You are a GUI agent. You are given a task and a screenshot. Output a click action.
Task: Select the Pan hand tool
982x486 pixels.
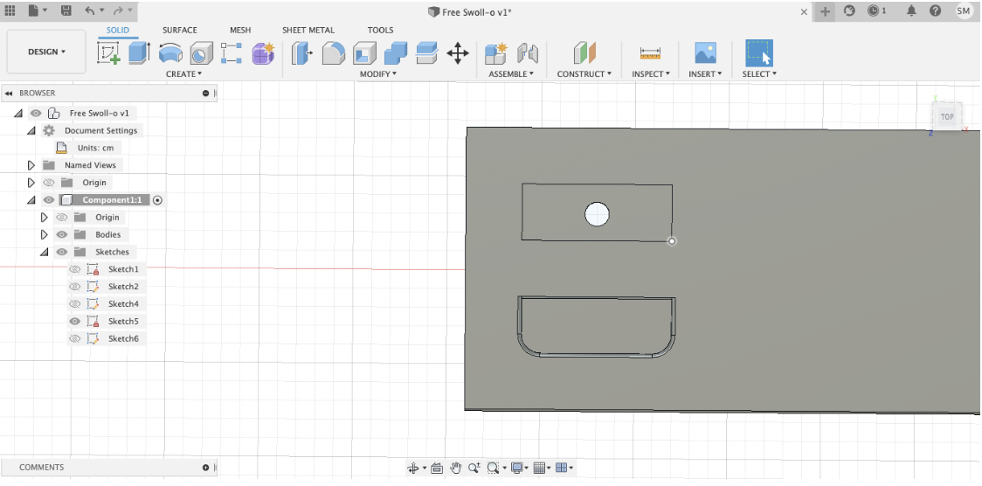point(455,468)
